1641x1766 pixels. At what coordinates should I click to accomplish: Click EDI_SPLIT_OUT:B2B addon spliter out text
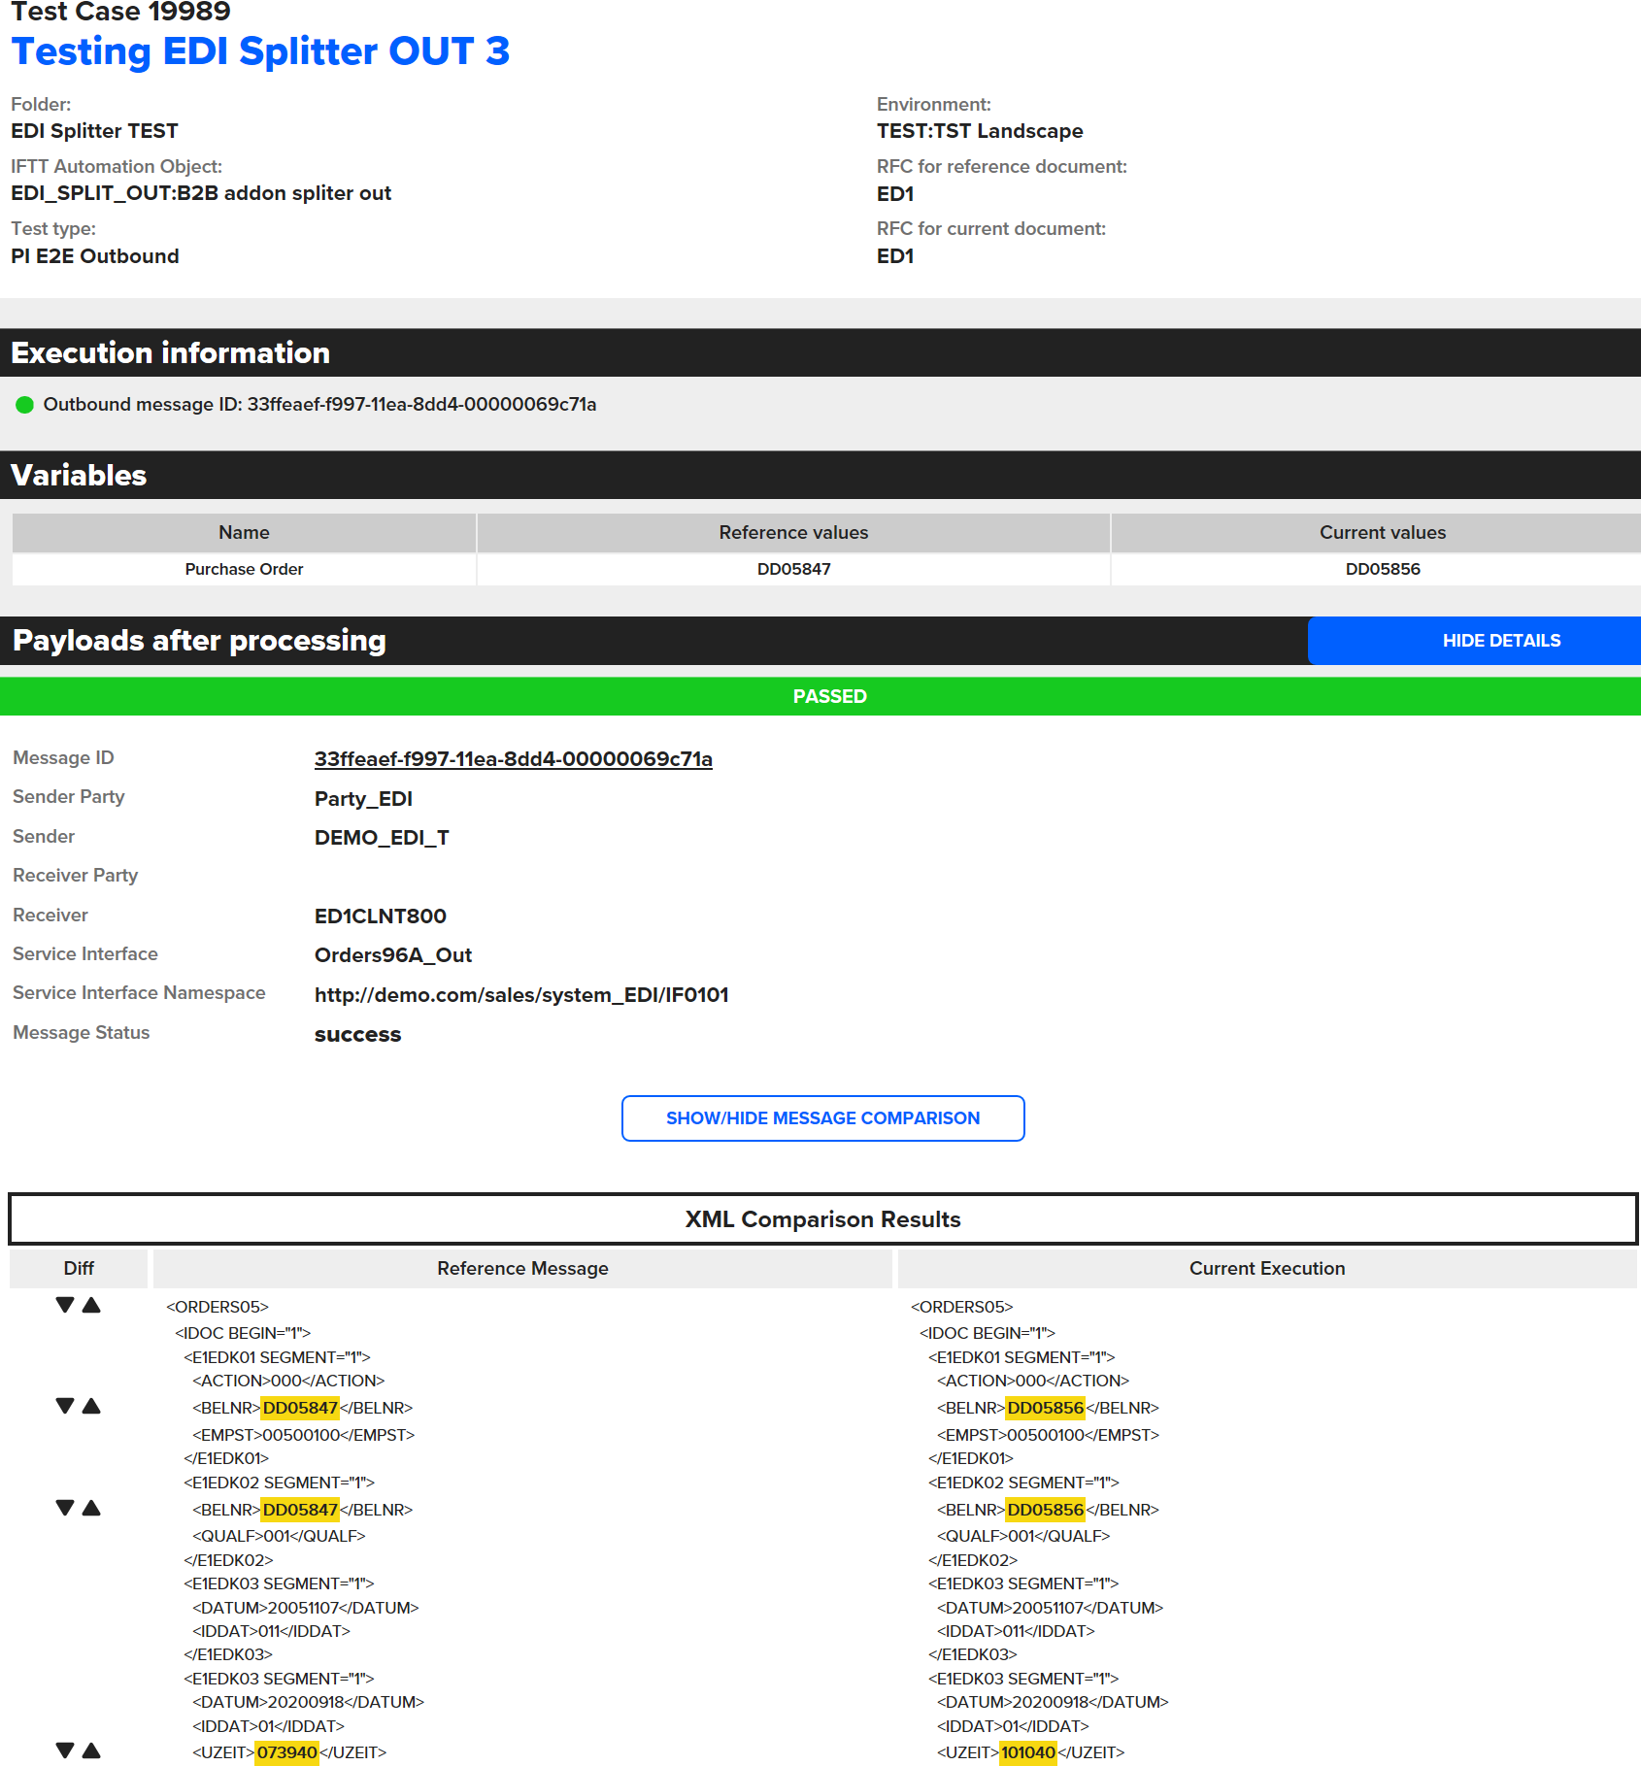click(201, 193)
